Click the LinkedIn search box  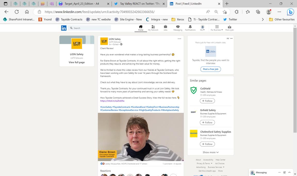pos(89,28)
